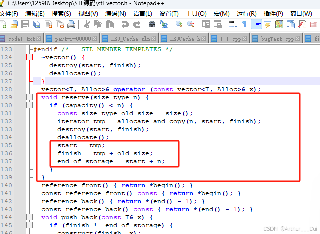This screenshot has width=320, height=234.
Task: Switch to the LRU_Cache.sln tab
Action: (x=130, y=39)
